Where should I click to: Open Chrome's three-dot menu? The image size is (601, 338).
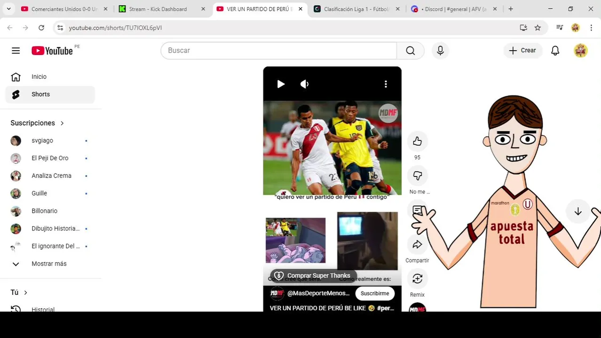pyautogui.click(x=591, y=28)
